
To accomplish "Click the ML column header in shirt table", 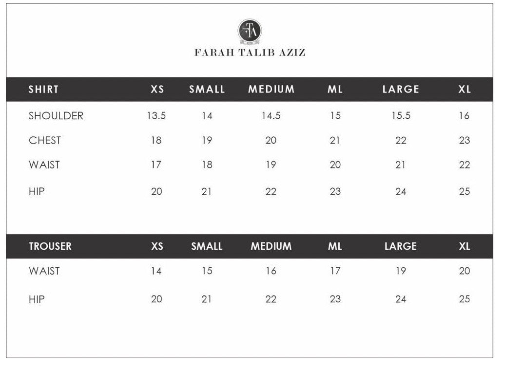I will click(x=335, y=90).
